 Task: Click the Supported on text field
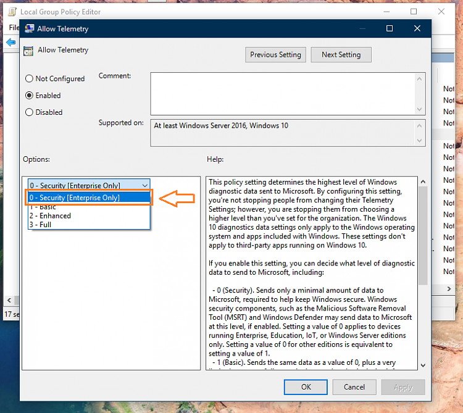[x=283, y=133]
